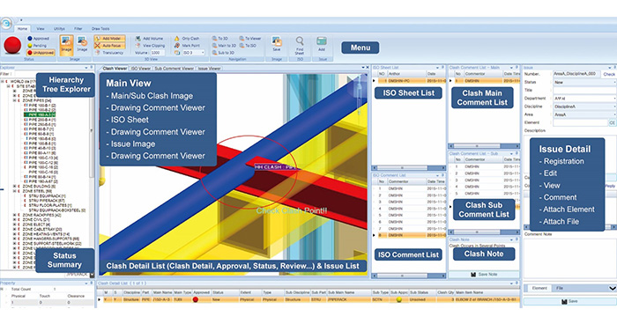Switch to the Utilitys ribbon tab
617x324 pixels.
59,29
